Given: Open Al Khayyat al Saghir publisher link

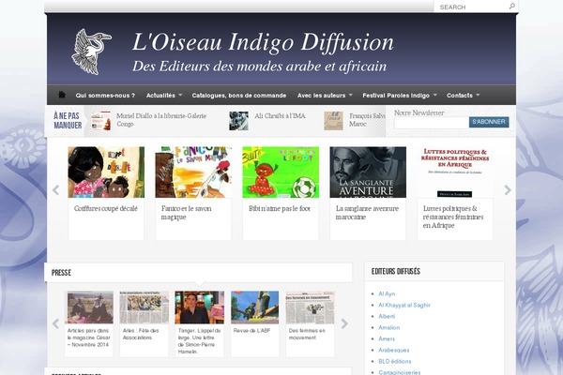Looking at the screenshot, I should pos(404,305).
